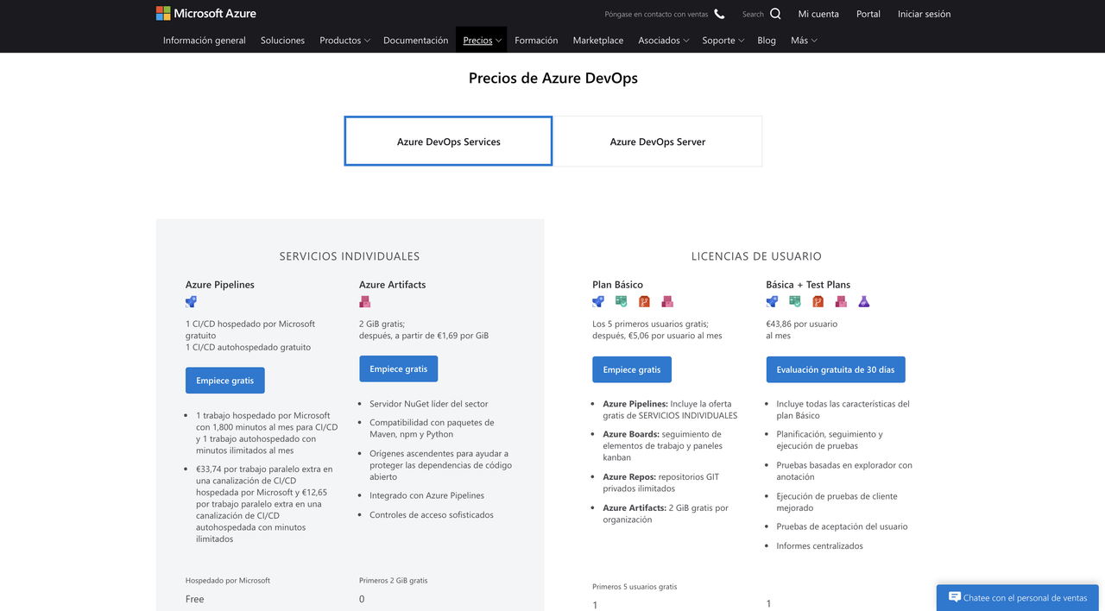Click the Azure Pipelines rocket icon under Azure Pipelines
The height and width of the screenshot is (611, 1105).
[x=191, y=302]
